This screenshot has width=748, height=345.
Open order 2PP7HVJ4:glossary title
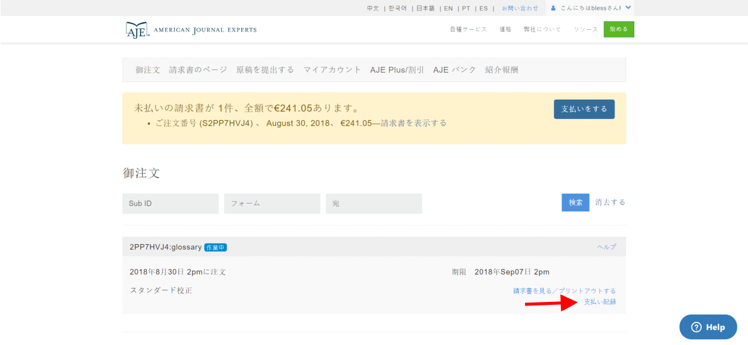click(x=166, y=247)
